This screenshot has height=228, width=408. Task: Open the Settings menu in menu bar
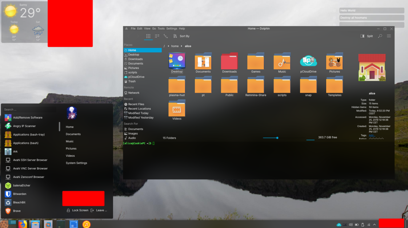click(x=172, y=29)
